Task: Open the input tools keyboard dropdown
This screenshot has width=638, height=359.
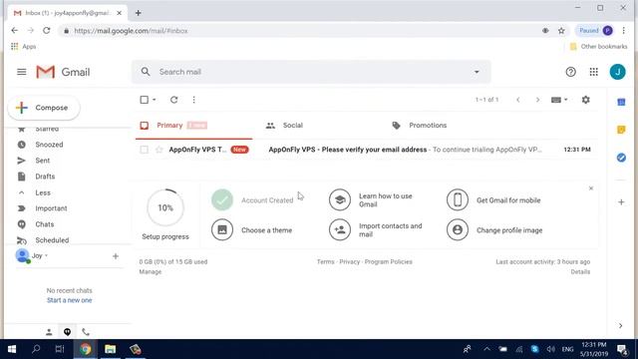Action: pyautogui.click(x=559, y=100)
